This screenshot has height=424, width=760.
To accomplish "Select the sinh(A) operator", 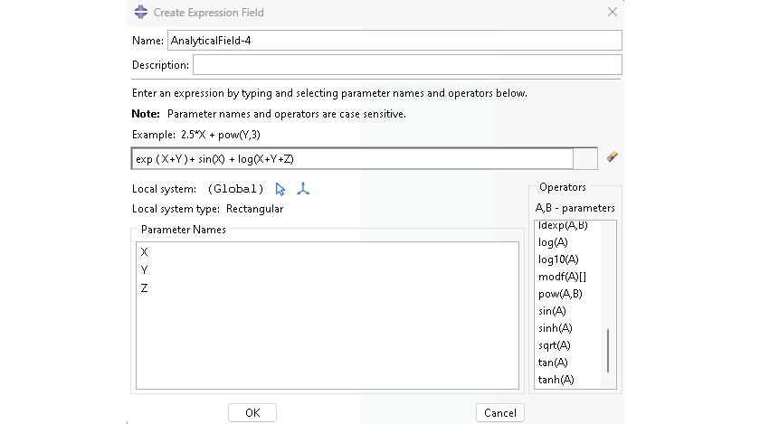I will (555, 328).
